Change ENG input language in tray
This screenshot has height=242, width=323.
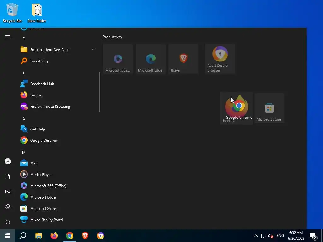(x=280, y=236)
